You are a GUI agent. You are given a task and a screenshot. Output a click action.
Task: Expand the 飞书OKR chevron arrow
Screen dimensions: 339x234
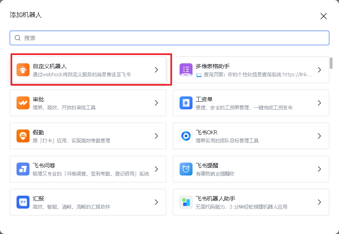(x=319, y=136)
